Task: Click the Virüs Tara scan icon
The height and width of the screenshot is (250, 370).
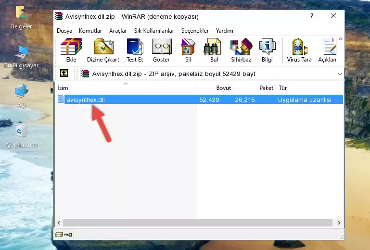Action: click(x=299, y=50)
